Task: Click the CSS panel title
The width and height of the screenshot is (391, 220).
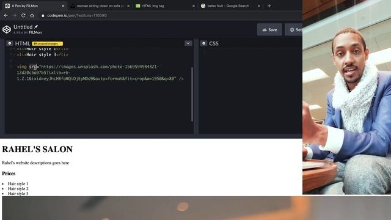Action: click(214, 43)
